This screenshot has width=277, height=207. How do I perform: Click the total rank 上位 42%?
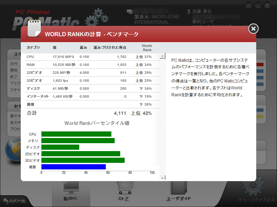(x=141, y=113)
